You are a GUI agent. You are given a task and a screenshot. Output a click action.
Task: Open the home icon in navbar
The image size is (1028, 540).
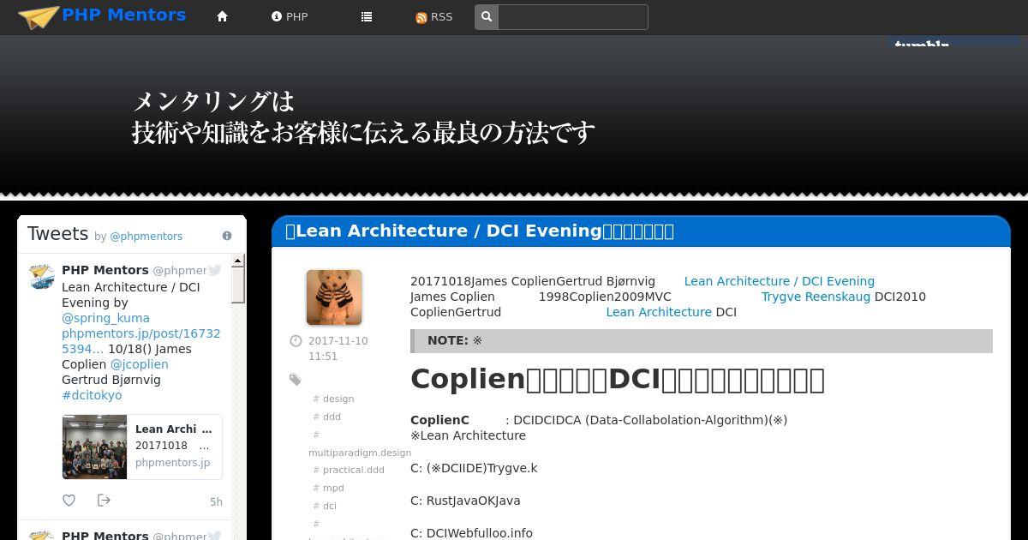(x=223, y=17)
